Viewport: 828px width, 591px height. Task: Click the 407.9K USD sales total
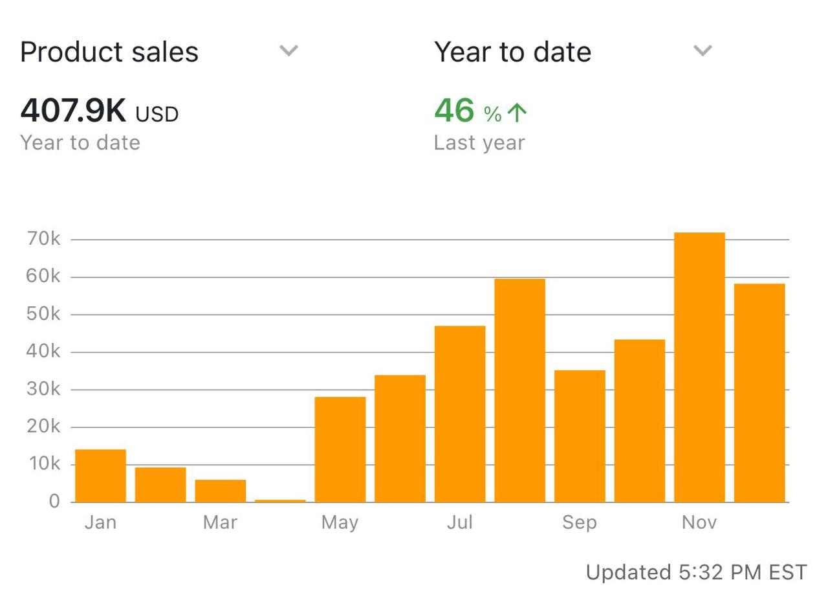click(100, 112)
